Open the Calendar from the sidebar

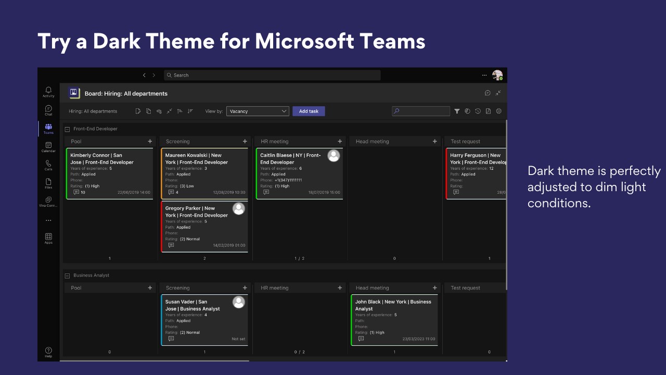tap(48, 147)
